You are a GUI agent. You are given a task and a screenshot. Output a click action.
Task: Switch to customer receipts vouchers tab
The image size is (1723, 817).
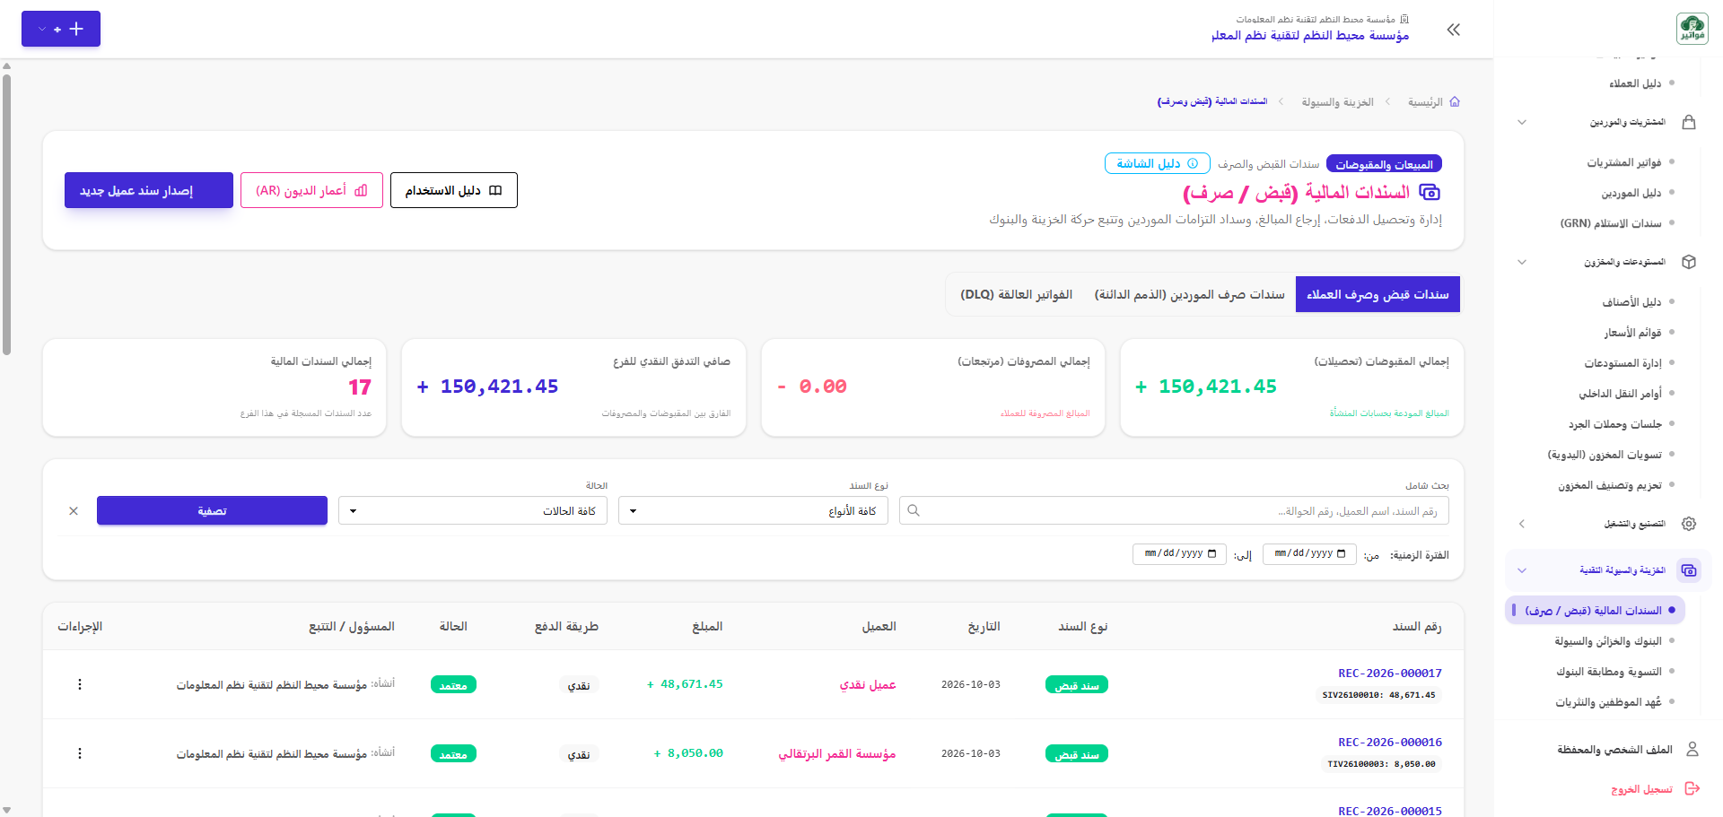(1378, 294)
